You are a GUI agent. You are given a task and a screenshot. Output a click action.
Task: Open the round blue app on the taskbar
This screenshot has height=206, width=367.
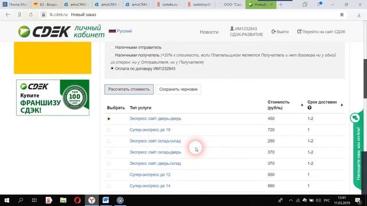pyautogui.click(x=120, y=200)
